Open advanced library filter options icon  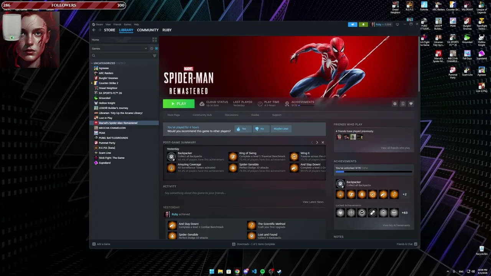tap(155, 56)
